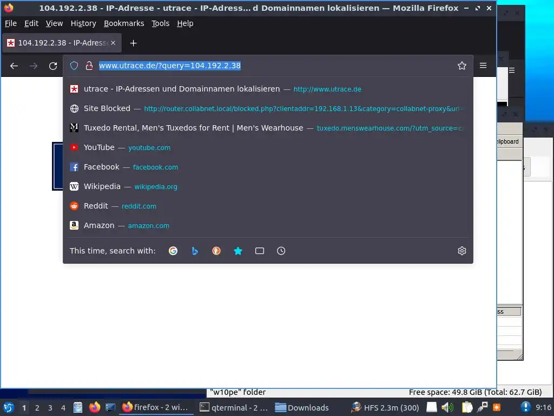Screen dimensions: 554x416
Task: Pick the Facebook suggestion
Action: pyautogui.click(x=268, y=167)
